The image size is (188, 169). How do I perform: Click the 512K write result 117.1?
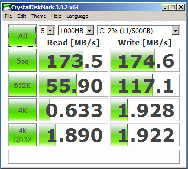point(145,85)
